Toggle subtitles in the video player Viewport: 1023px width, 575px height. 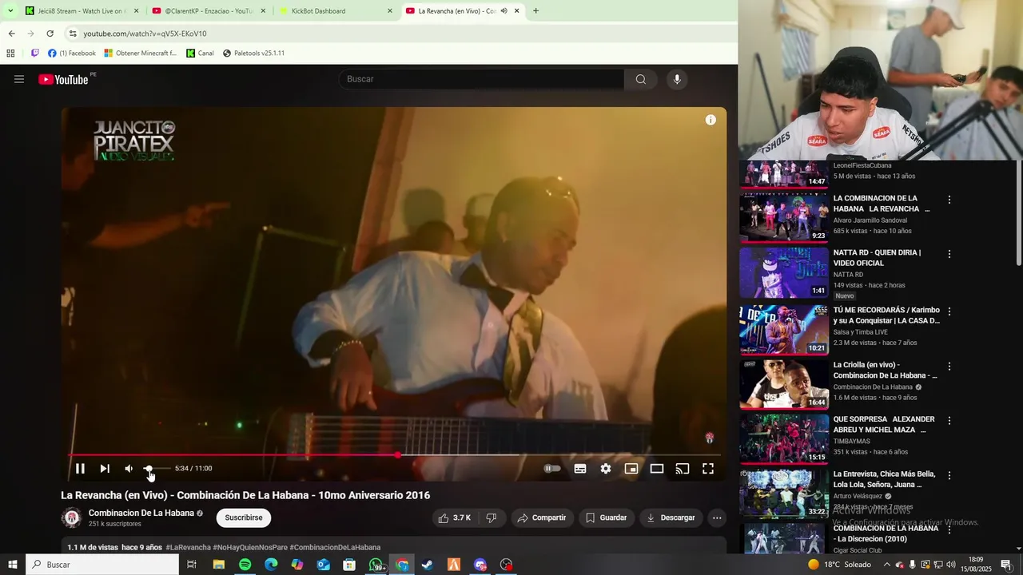pos(580,469)
